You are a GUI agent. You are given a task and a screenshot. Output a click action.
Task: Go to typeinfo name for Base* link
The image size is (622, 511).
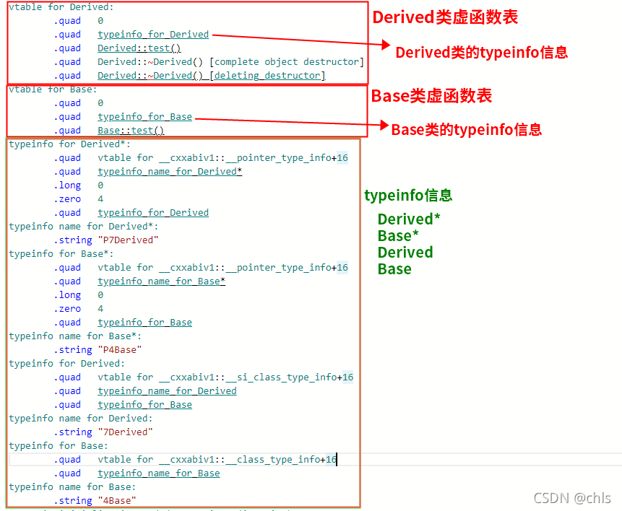[161, 281]
